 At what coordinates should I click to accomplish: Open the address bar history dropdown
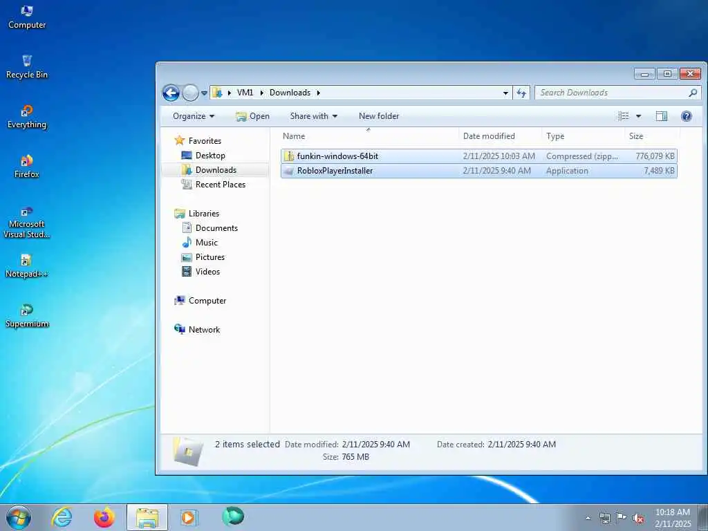[505, 93]
